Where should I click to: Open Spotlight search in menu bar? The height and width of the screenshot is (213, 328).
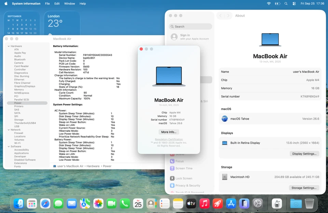point(286,3)
